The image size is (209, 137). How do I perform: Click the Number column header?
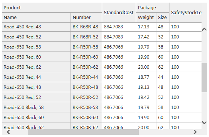point(86,18)
